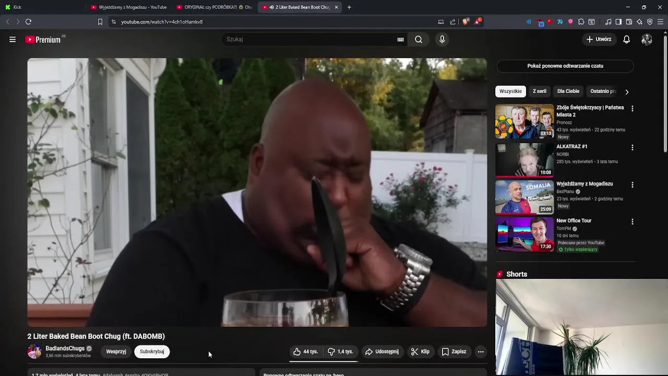Mute the audio icon on active tab
Image resolution: width=668 pixels, height=376 pixels.
271,7
